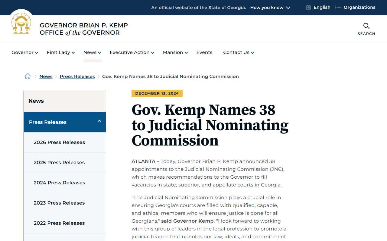Open the site search magnifier icon
Screen dimensions: 387x241
[366, 26]
